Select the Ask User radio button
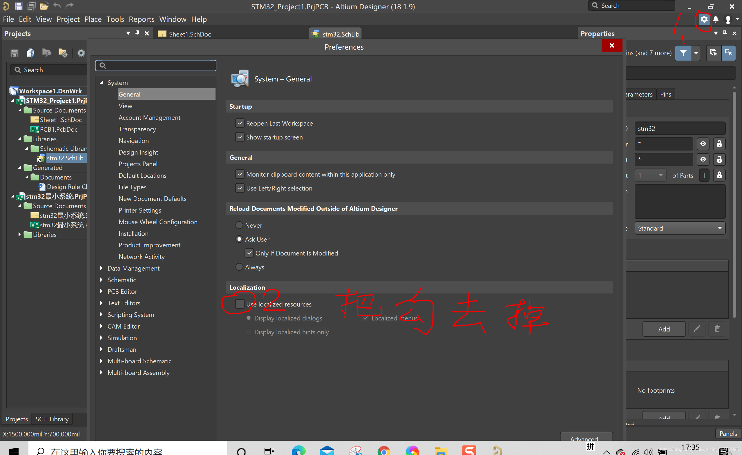 click(x=240, y=239)
